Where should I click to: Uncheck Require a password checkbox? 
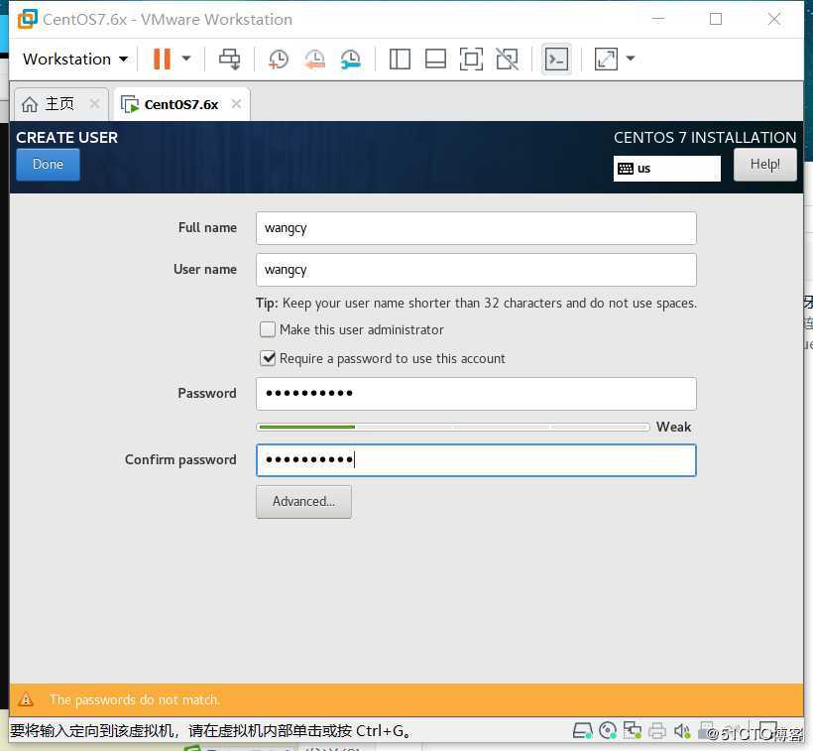pos(268,358)
